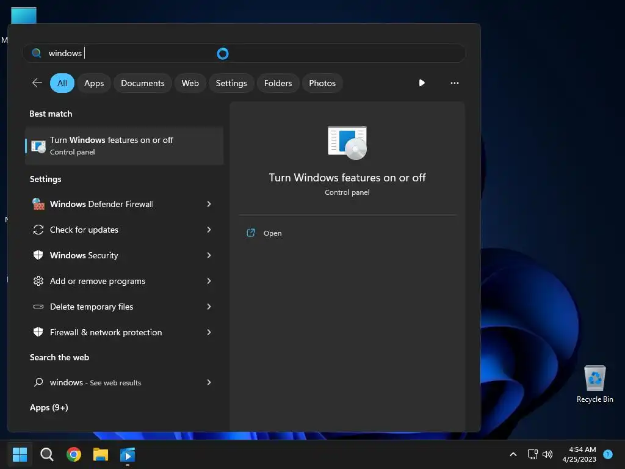
Task: Click the preview pane title Turn Windows features
Action: pyautogui.click(x=347, y=178)
